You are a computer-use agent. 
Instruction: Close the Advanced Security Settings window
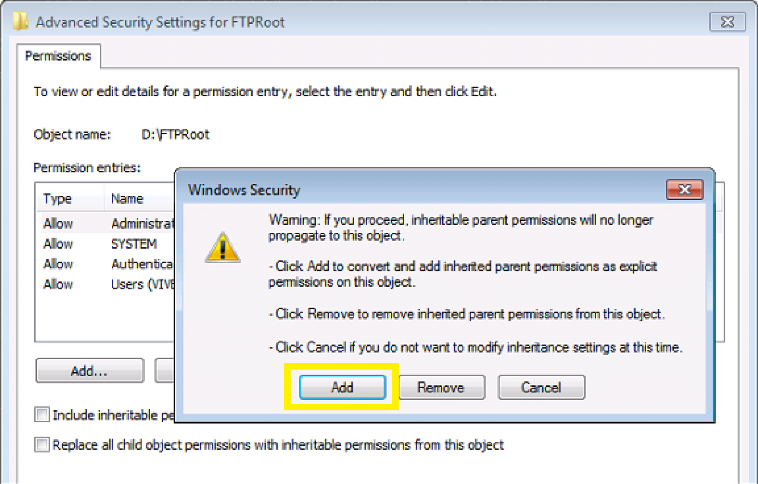(727, 22)
